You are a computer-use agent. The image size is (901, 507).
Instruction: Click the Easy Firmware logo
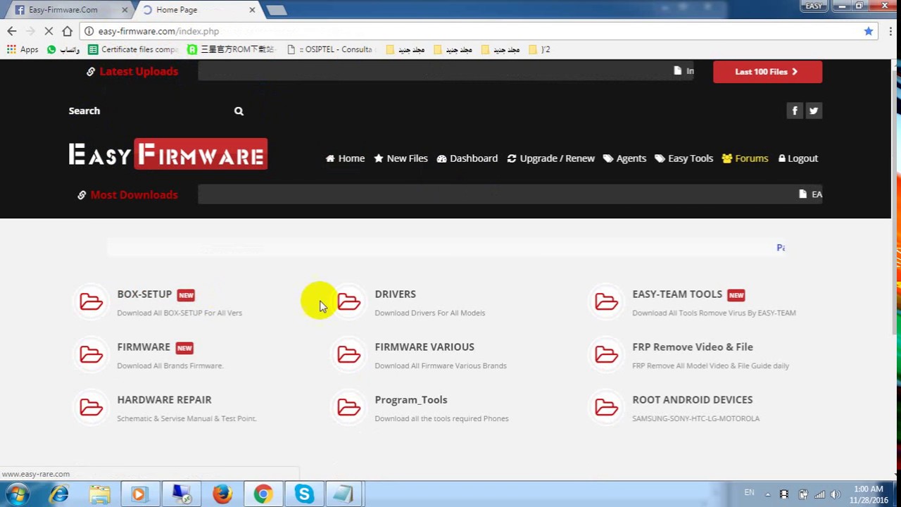point(168,154)
